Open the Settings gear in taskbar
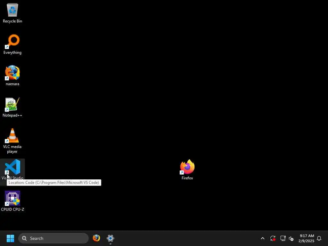This screenshot has width=328, height=246. [x=111, y=238]
